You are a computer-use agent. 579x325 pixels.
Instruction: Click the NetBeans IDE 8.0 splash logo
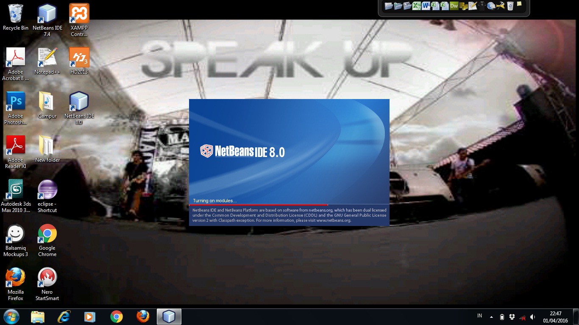[242, 151]
